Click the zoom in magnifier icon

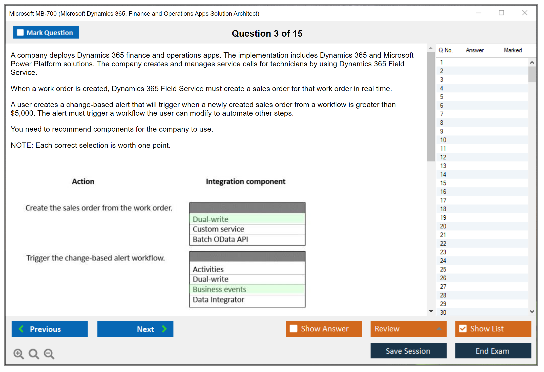(x=18, y=354)
